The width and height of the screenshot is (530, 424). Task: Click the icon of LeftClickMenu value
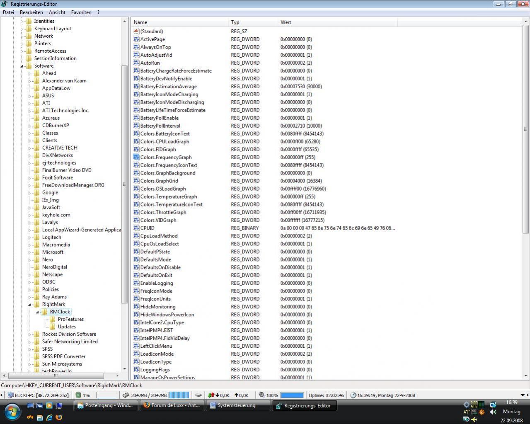pos(136,346)
